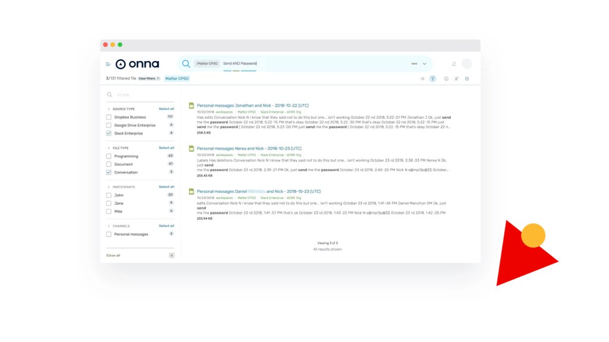This screenshot has width=609, height=342.
Task: Select all Participants
Action: click(x=167, y=187)
